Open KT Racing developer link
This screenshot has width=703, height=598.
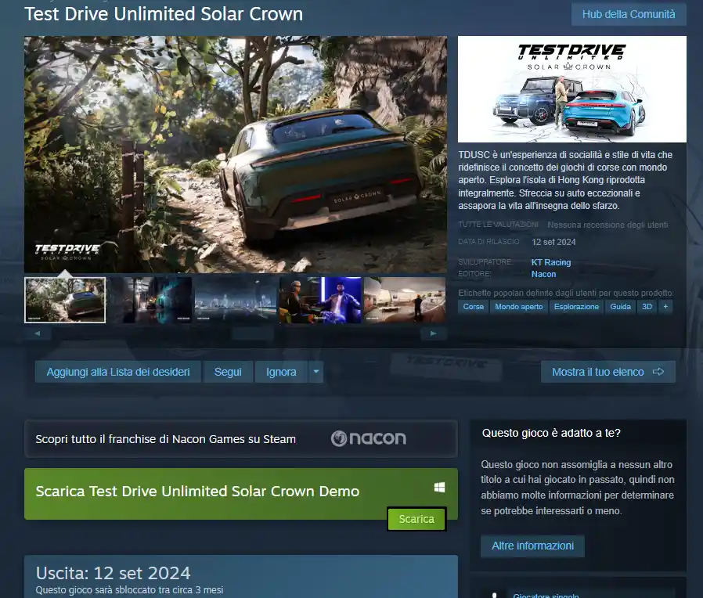coord(551,262)
